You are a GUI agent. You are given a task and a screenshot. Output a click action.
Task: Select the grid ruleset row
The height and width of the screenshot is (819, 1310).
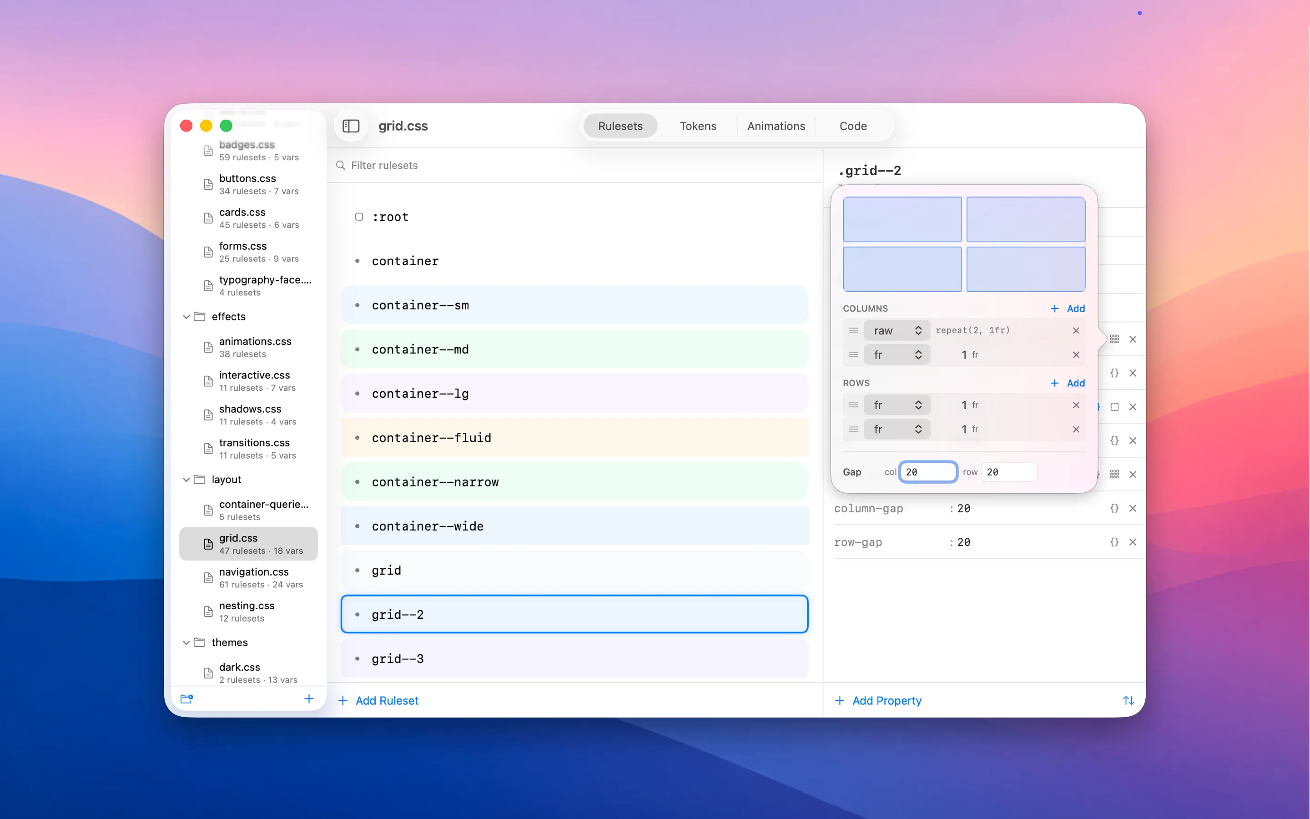click(x=574, y=571)
